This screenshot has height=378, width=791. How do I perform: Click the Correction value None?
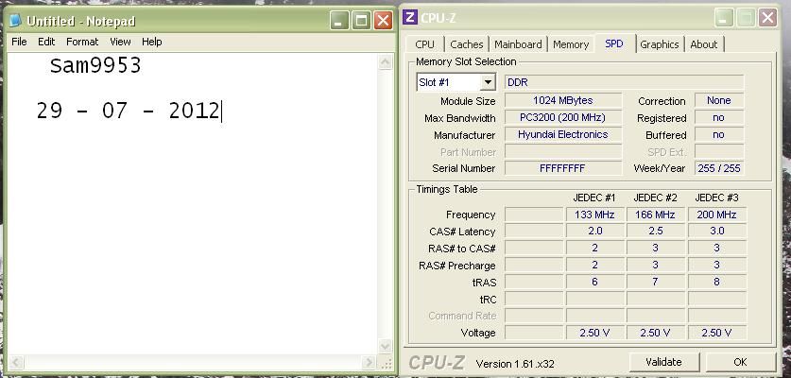(719, 100)
